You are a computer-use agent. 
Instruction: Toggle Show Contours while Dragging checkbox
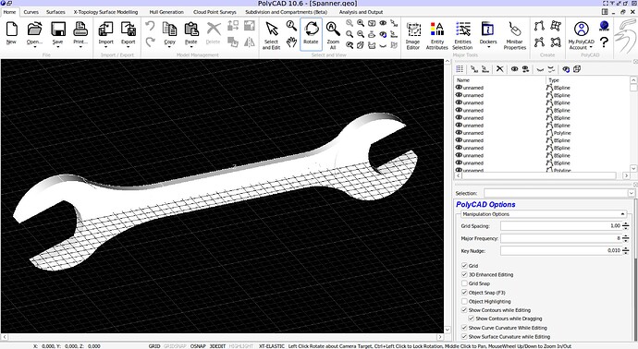(472, 319)
